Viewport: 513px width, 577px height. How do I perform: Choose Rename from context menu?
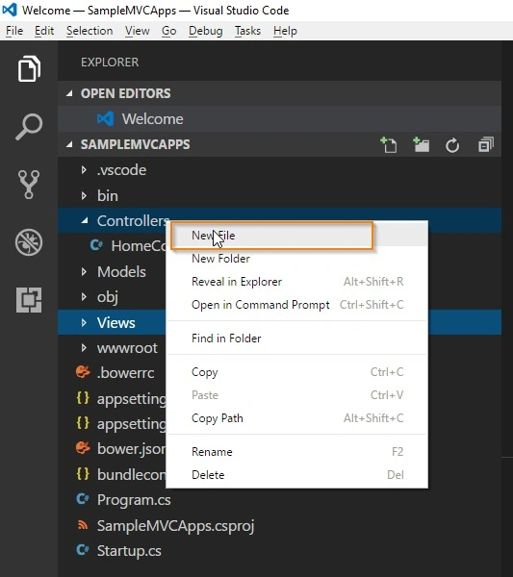(297, 452)
